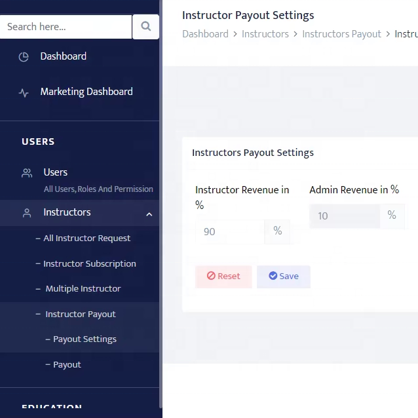
Task: Open All Instructor Request page
Action: 86,238
